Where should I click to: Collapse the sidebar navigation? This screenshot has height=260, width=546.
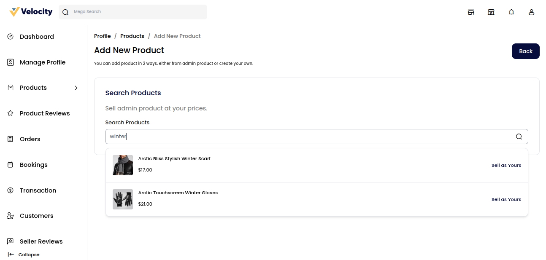(x=24, y=255)
